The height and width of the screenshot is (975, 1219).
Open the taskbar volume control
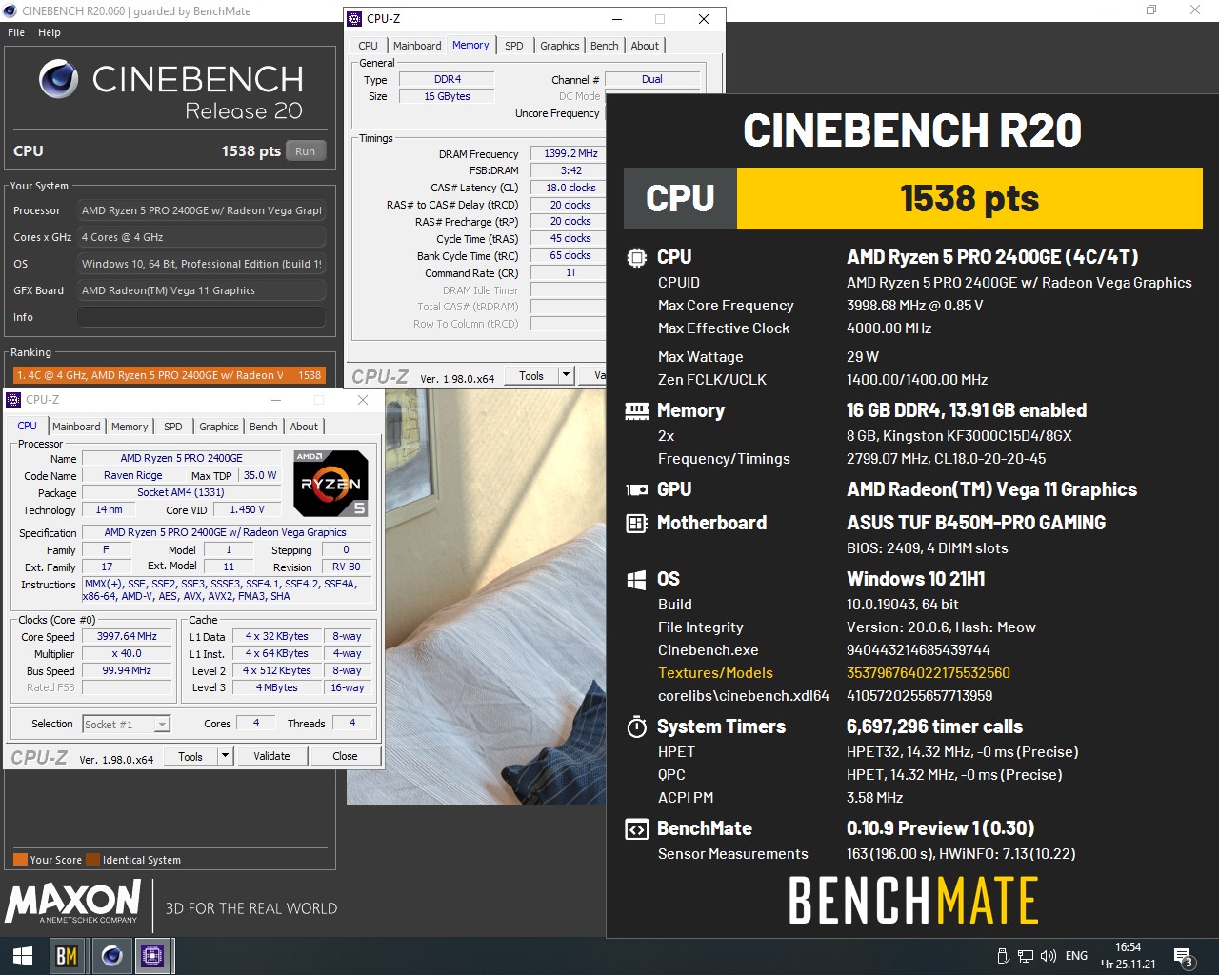(1049, 956)
